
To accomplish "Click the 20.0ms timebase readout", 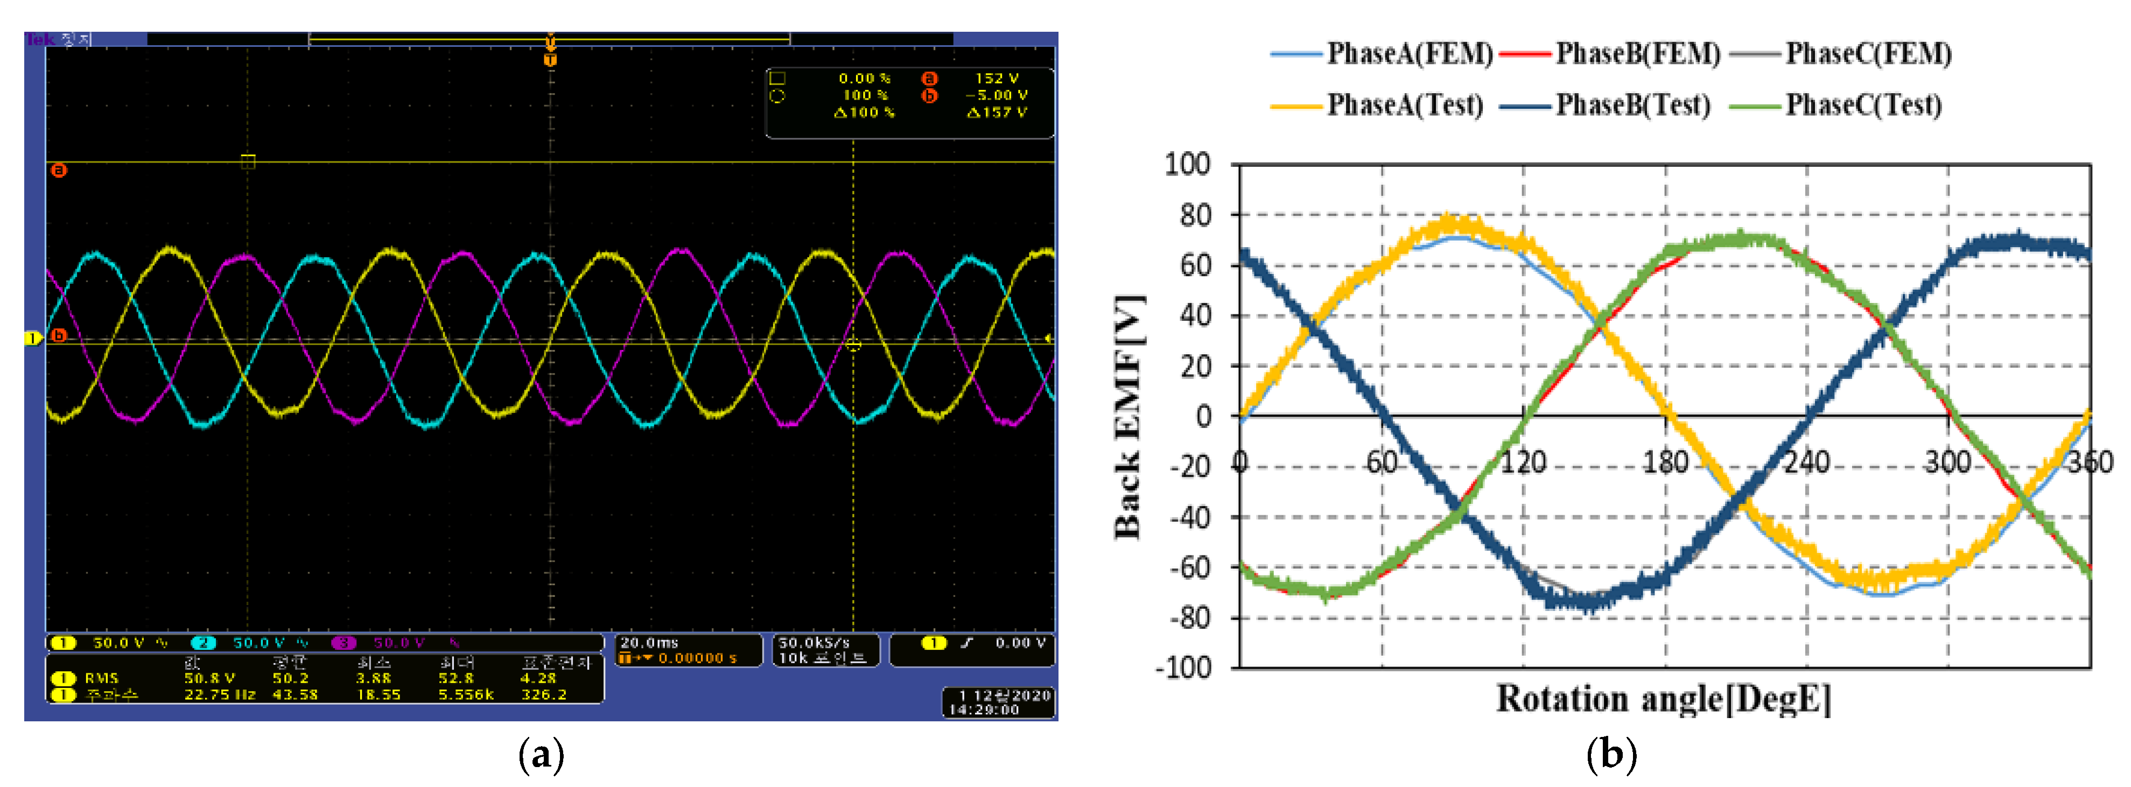I will pos(649,642).
